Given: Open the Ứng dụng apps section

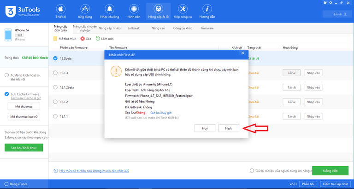Looking at the screenshot, I should coord(85,11).
